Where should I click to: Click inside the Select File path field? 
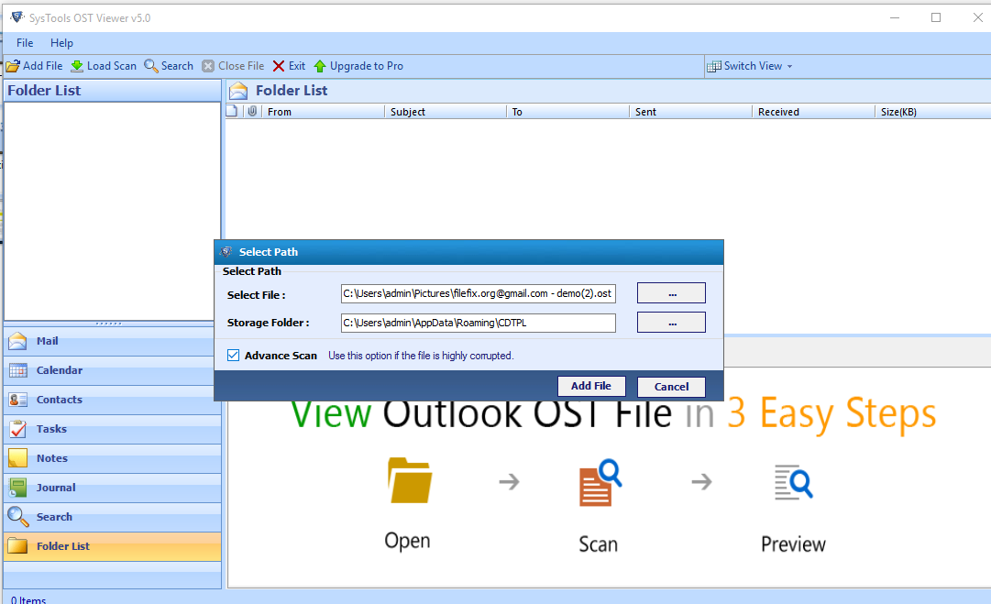pyautogui.click(x=479, y=293)
